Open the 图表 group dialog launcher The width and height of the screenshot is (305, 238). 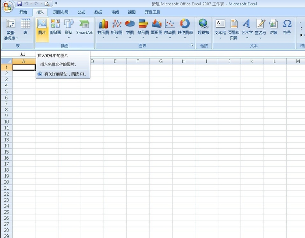pos(192,45)
